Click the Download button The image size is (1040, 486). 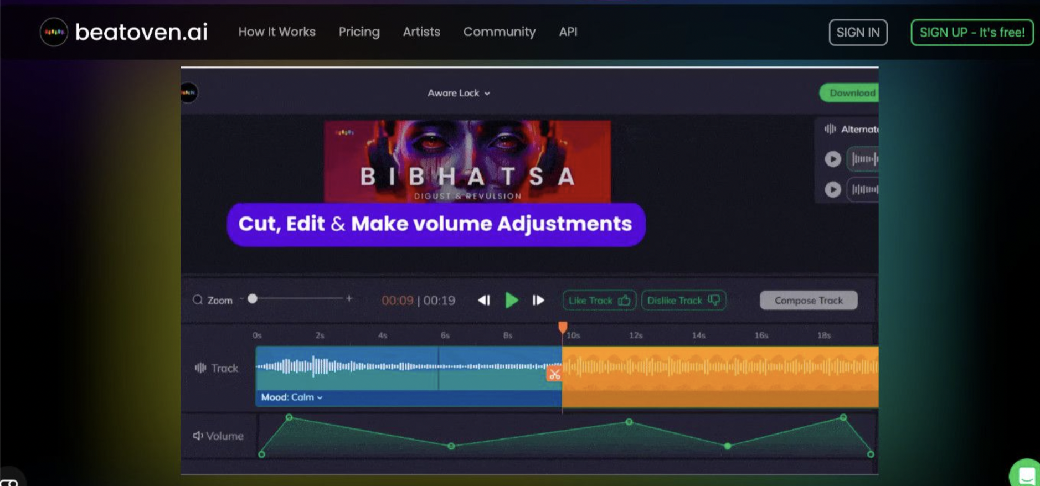849,93
